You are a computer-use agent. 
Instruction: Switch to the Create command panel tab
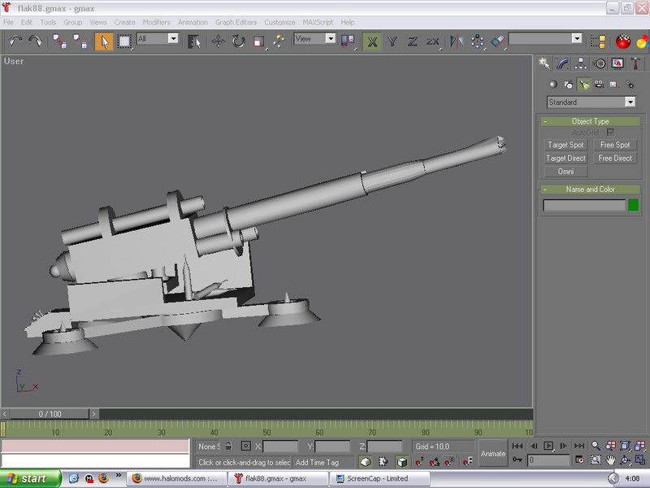coord(544,63)
